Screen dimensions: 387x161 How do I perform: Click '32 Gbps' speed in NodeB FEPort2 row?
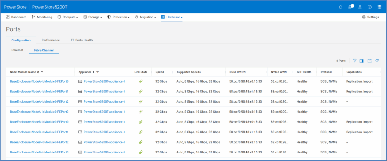161,142
